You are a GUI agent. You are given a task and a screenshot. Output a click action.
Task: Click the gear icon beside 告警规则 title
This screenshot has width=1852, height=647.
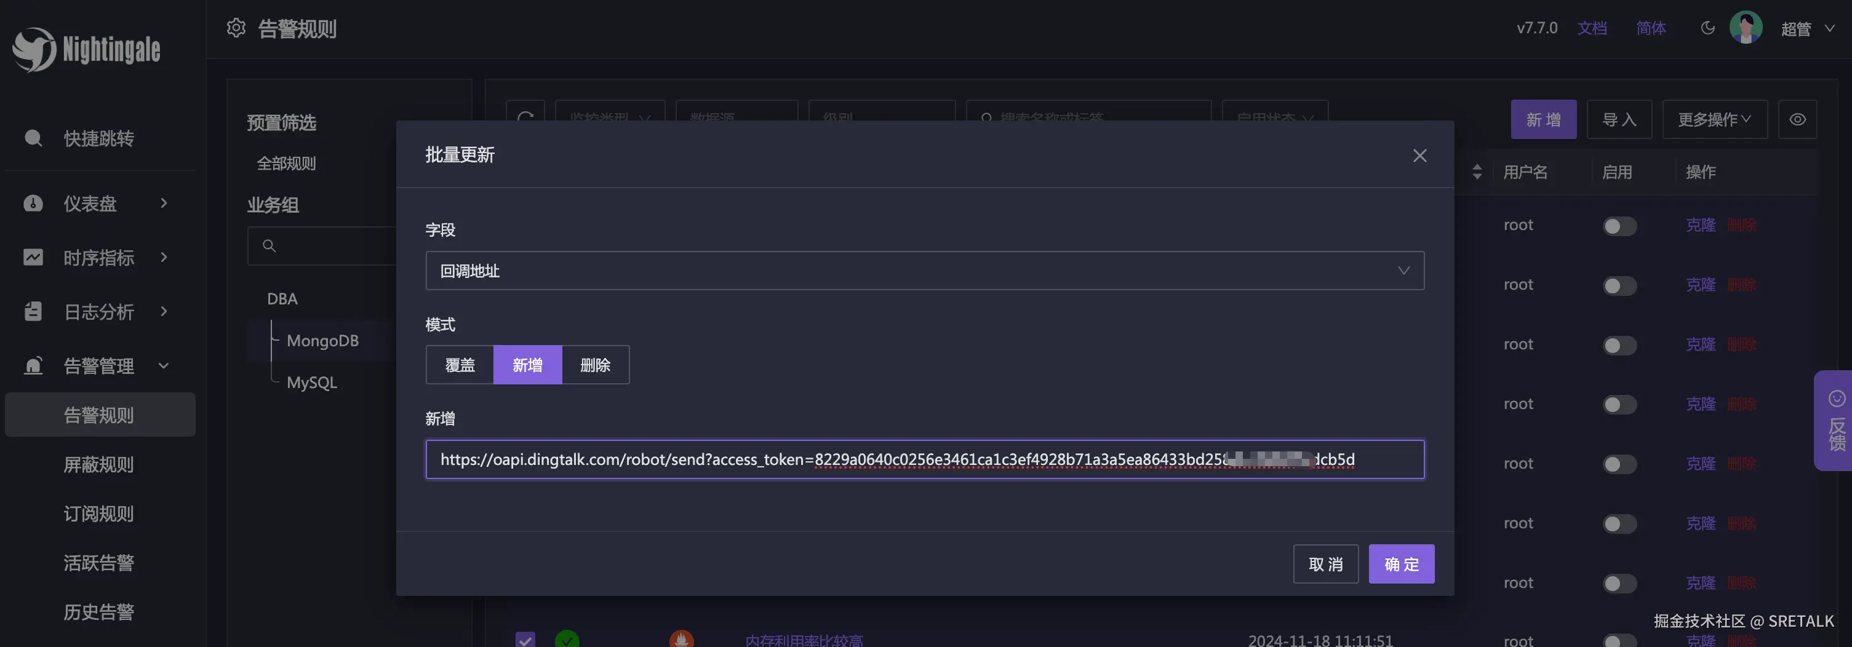pyautogui.click(x=236, y=28)
